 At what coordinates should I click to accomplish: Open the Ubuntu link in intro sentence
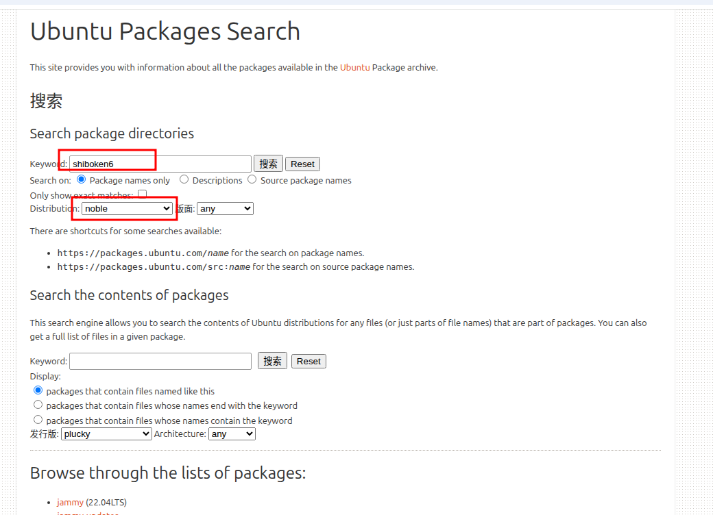354,67
